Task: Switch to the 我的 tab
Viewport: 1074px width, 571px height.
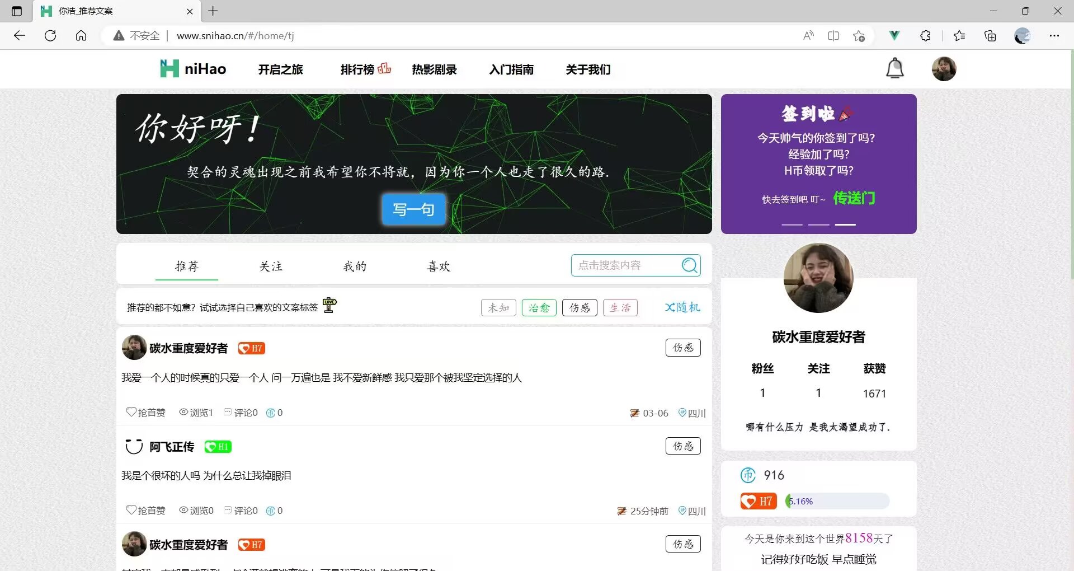Action: 355,266
